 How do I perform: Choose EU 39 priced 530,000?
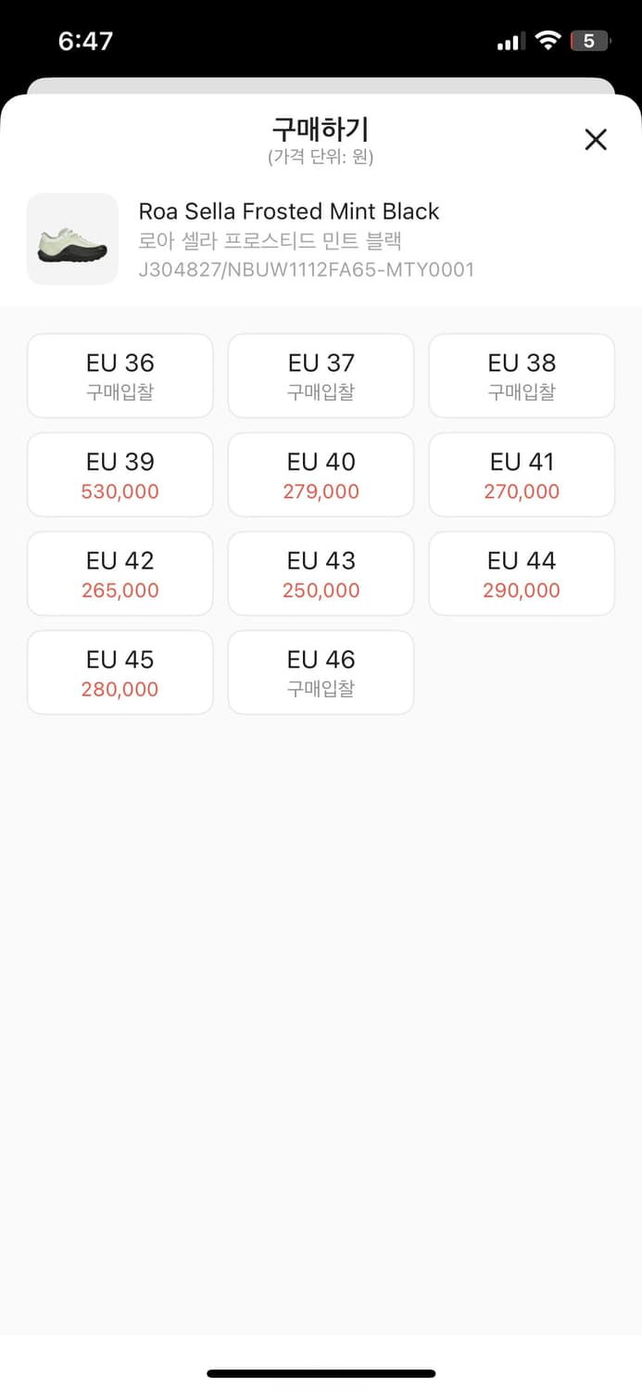coord(120,475)
